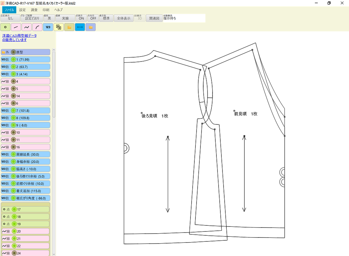Select the point creation tool
This screenshot has width=349, height=256.
pyautogui.click(x=5, y=27)
